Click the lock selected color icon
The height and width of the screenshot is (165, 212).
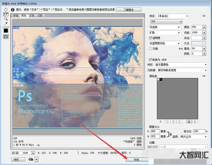[x=179, y=122]
